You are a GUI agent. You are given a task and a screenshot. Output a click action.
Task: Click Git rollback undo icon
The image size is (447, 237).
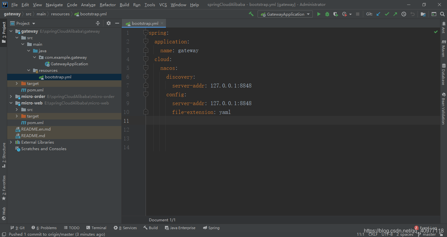[x=412, y=14]
